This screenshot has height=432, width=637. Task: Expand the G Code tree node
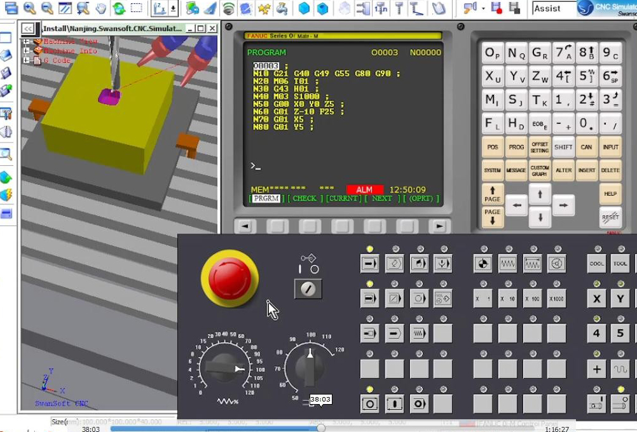(x=27, y=60)
